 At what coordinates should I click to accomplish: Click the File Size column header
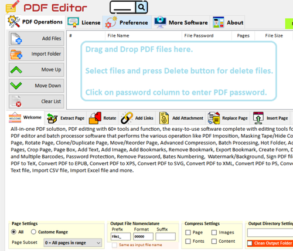274,36
